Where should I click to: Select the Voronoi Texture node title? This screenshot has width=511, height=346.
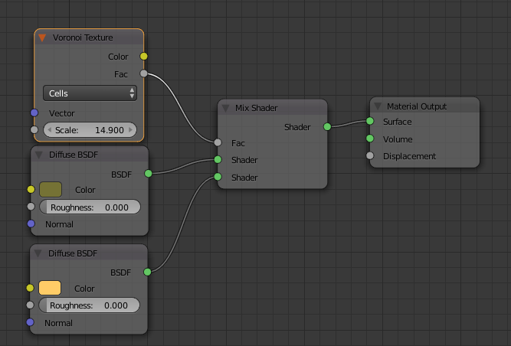point(83,38)
